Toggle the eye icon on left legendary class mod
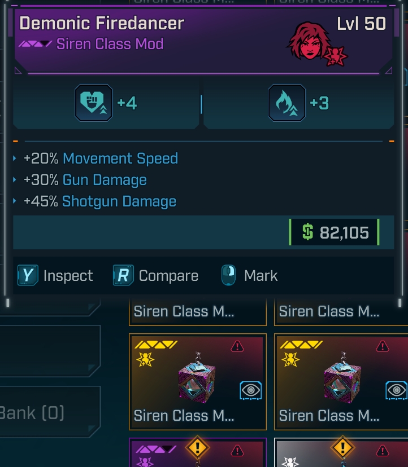The image size is (408, 467). [x=251, y=390]
